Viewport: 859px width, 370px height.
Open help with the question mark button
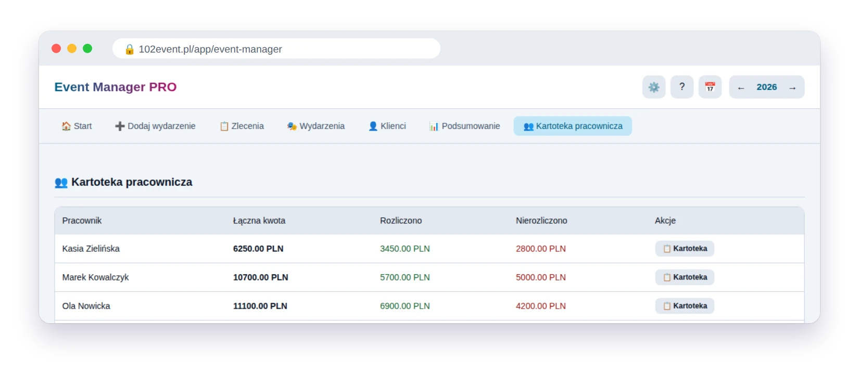(682, 87)
